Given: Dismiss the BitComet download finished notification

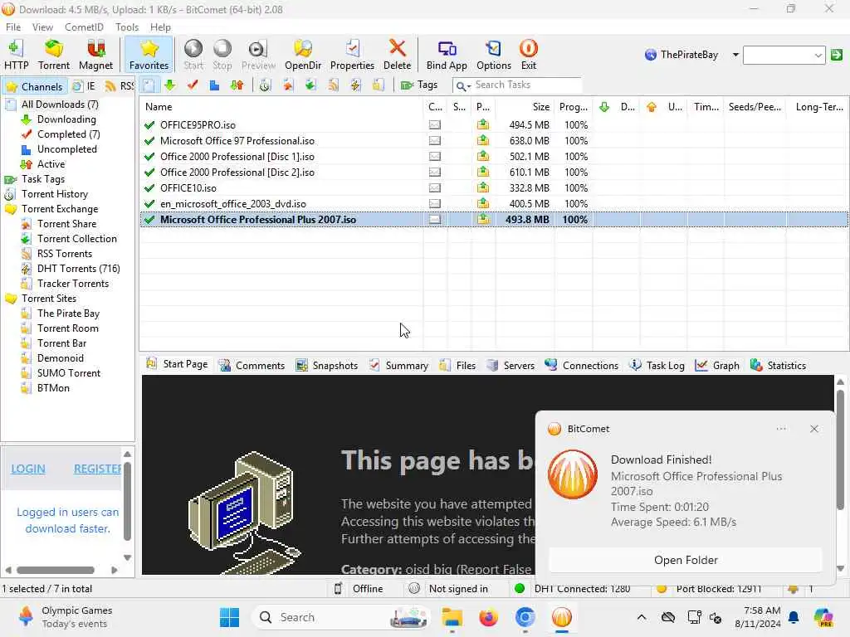Looking at the screenshot, I should [814, 429].
